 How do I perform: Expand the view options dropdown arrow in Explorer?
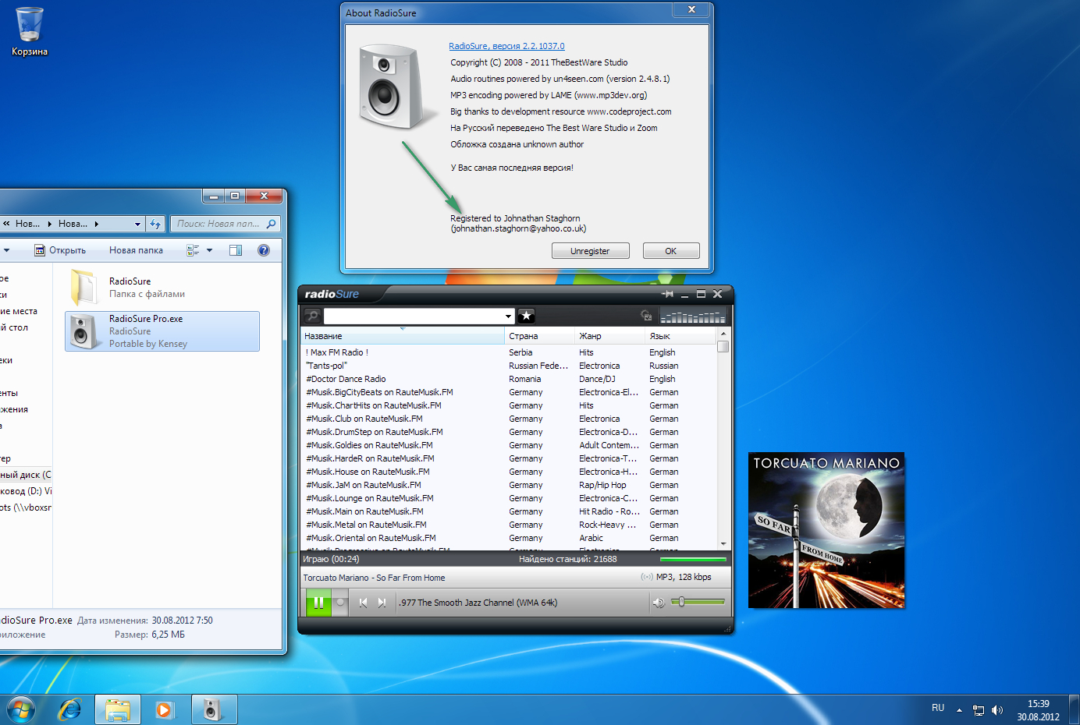[209, 250]
